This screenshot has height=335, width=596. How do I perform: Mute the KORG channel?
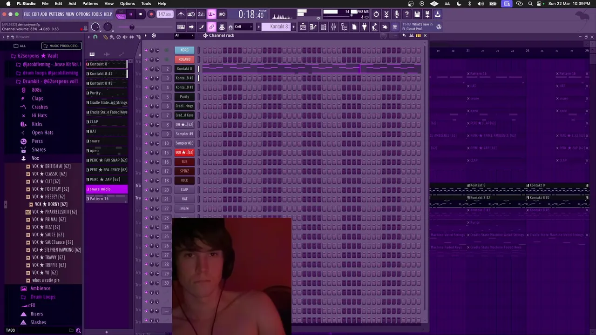pos(146,50)
